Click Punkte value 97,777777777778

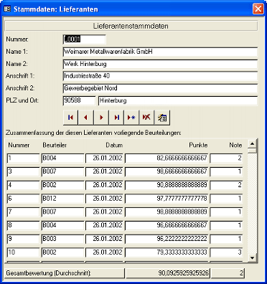[167, 199]
